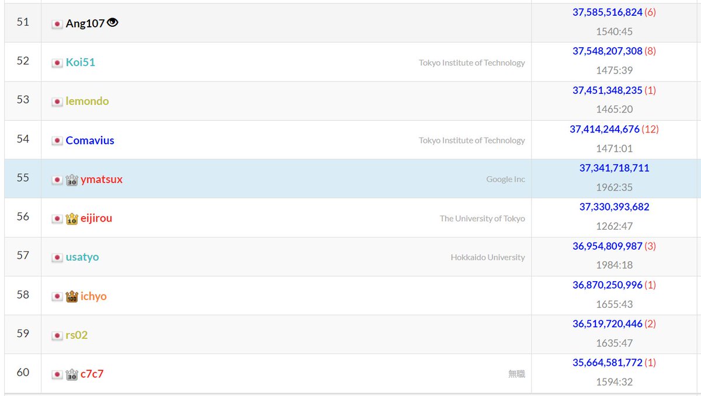
Task: Click the Google Inc affiliation text
Action: tap(506, 180)
